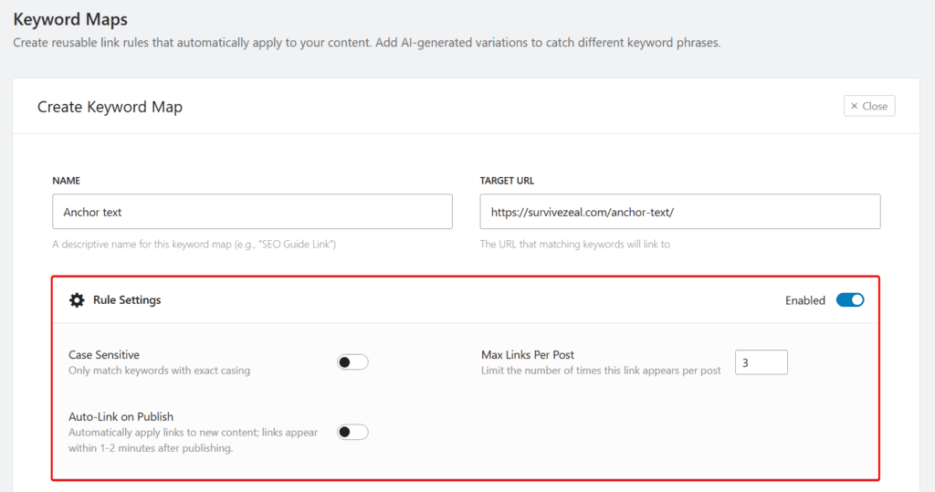
Task: Click the Rule Settings gear icon
Action: point(77,300)
